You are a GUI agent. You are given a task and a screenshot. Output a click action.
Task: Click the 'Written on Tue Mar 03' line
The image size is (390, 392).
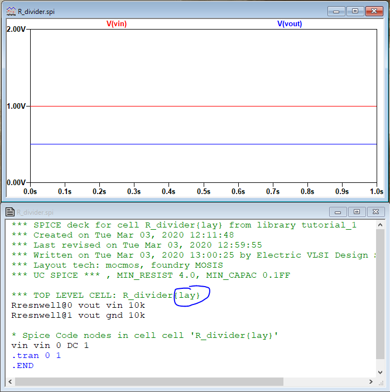[x=194, y=255]
